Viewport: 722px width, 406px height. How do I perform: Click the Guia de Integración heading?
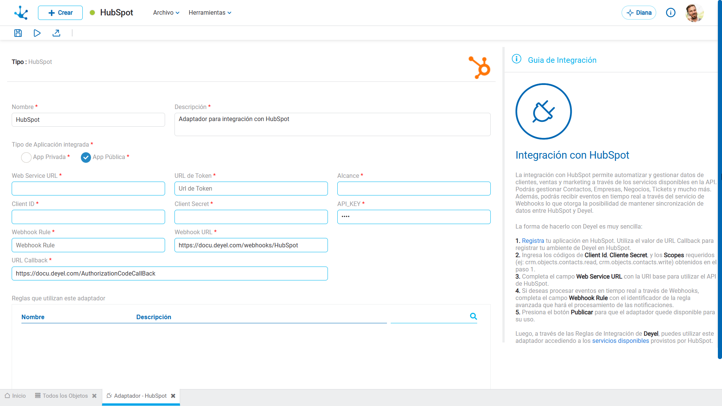(562, 60)
